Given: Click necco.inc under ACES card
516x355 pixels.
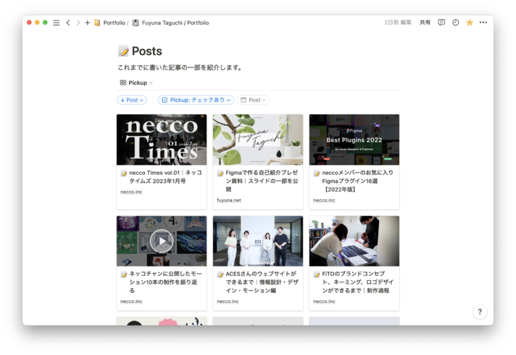Looking at the screenshot, I should coord(228,301).
